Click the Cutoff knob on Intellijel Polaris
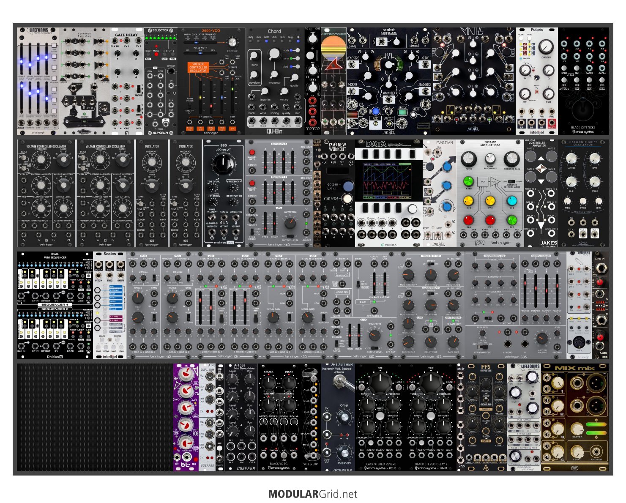 pos(546,46)
